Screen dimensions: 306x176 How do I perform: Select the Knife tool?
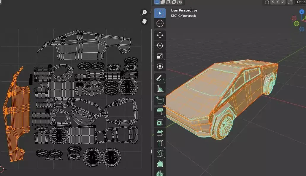[160, 154]
